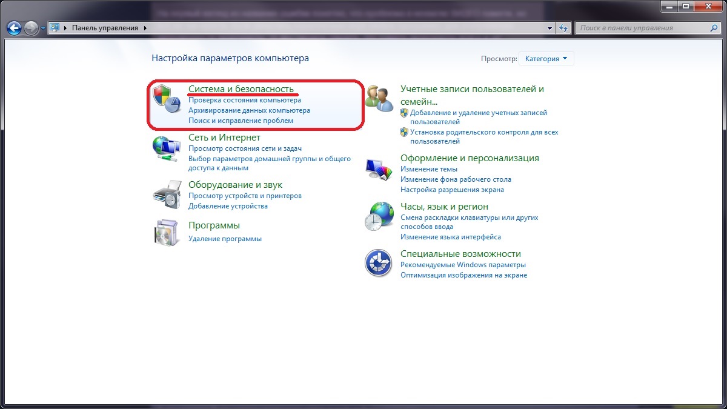The width and height of the screenshot is (727, 409).
Task: Click the Поиск в панели управления field
Action: click(648, 28)
